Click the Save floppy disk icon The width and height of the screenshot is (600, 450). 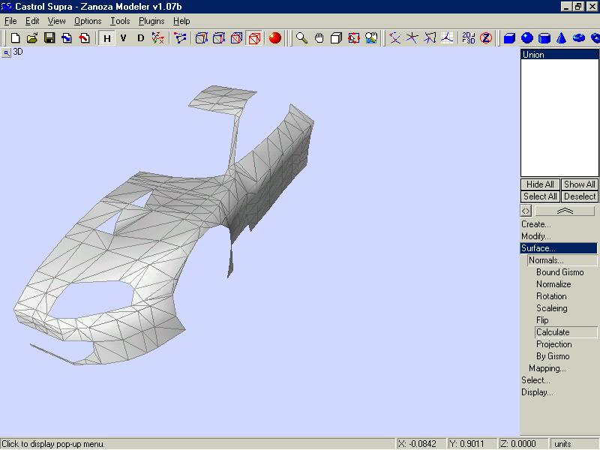coord(49,37)
